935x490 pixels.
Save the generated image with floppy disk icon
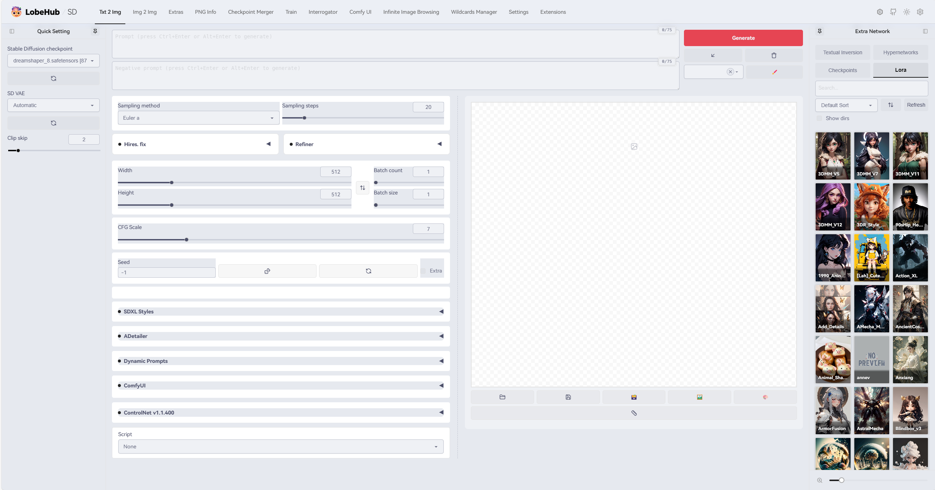[568, 397]
